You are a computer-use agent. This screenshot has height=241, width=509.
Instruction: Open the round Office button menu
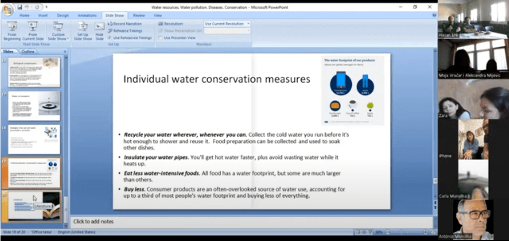click(7, 10)
